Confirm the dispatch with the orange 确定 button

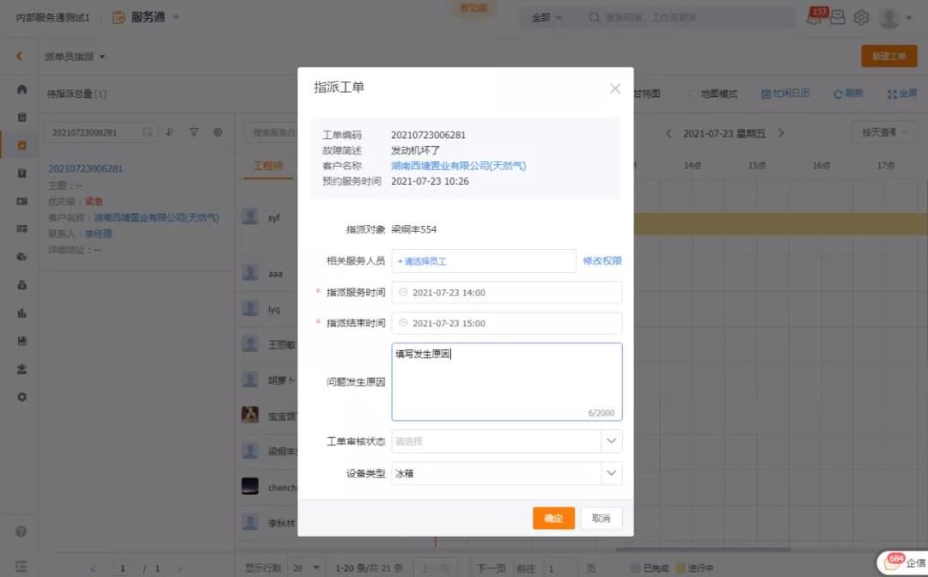click(553, 518)
